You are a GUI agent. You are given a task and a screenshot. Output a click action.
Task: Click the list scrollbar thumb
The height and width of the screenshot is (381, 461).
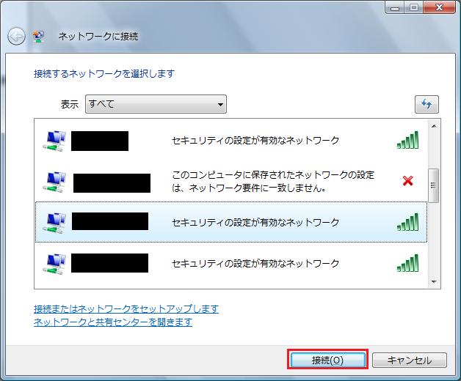click(434, 185)
